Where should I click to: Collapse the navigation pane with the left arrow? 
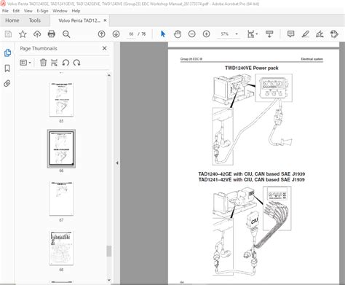point(117,163)
